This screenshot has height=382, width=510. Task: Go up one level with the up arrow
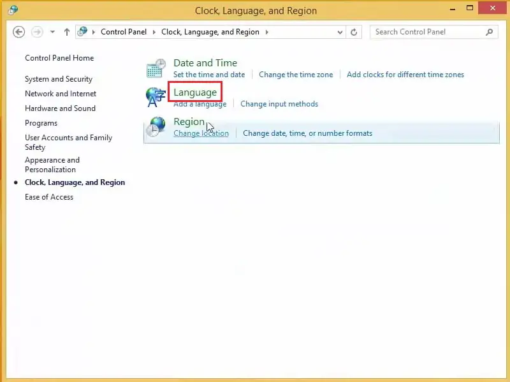tap(66, 31)
